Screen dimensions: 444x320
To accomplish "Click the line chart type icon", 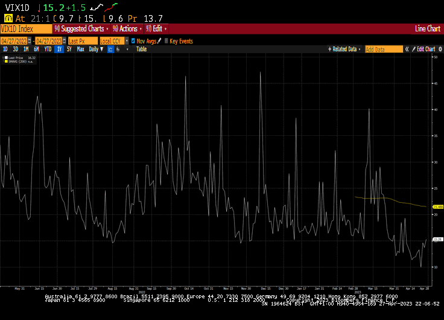I will [110, 49].
